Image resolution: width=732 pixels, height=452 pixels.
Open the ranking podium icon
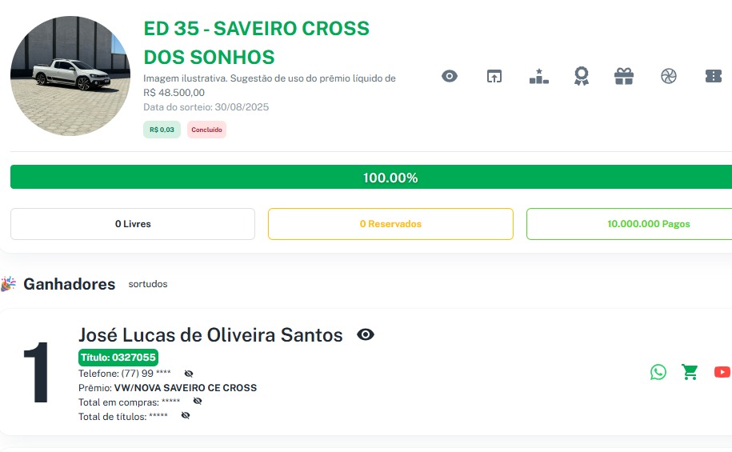(538, 76)
